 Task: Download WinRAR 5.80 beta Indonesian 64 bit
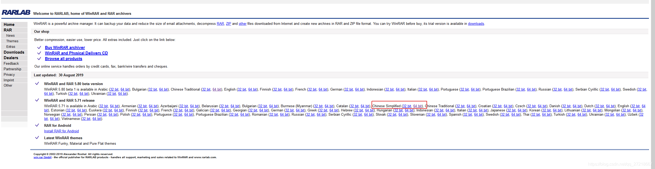[x=400, y=90]
